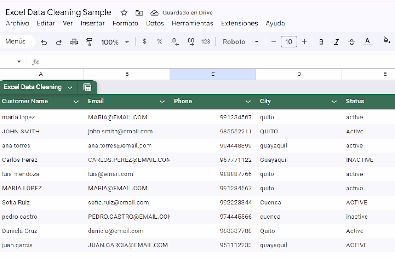Open the Insertar menu
Screen dimensions: 395x259
click(93, 23)
